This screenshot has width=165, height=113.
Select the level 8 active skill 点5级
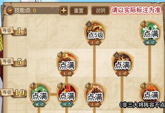coord(95,32)
